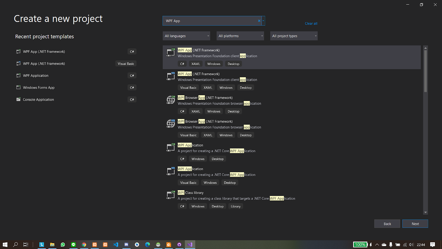The width and height of the screenshot is (442, 249).
Task: Open GitHub Desktop from the taskbar
Action: pos(179,245)
